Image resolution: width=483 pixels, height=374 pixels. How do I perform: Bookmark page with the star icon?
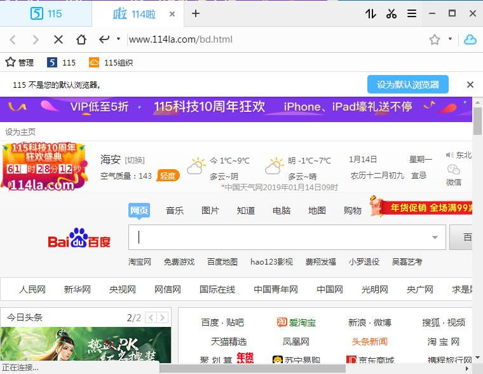(435, 39)
